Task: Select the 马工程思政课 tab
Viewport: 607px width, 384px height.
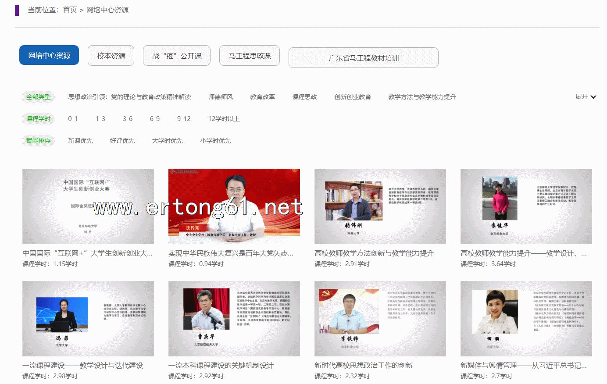Action: [x=250, y=56]
